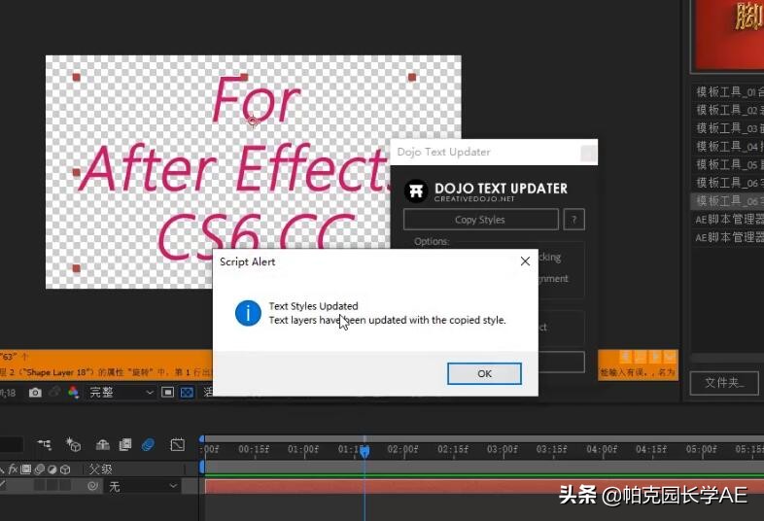Toggle the blue motion blur switch

point(148,444)
